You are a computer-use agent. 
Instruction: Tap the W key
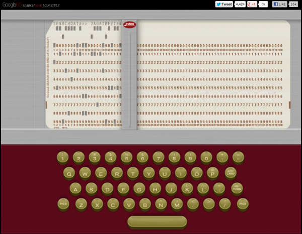pos(85,173)
